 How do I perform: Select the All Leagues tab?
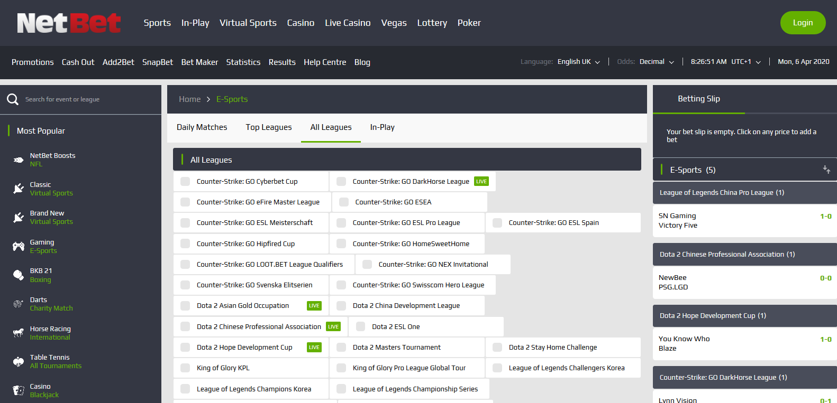331,127
